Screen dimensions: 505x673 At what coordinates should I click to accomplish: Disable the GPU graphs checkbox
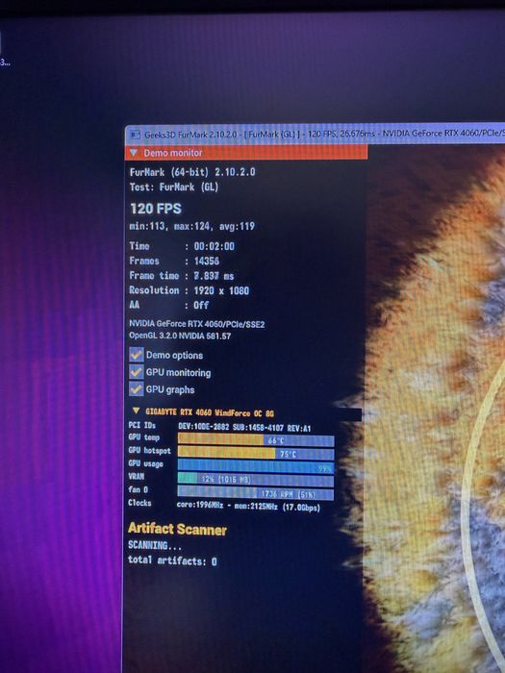[137, 389]
